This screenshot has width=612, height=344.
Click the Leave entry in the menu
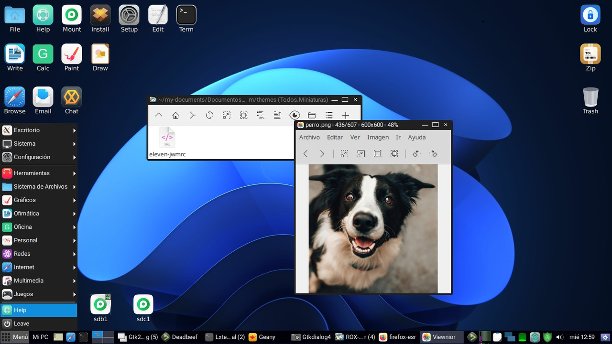pyautogui.click(x=22, y=323)
